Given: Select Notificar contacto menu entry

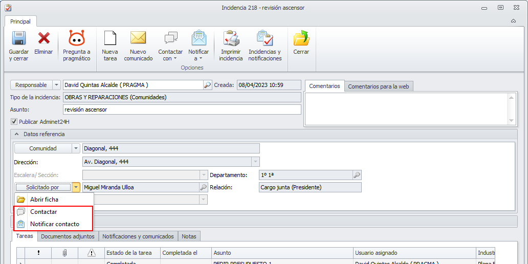Looking at the screenshot, I should click(x=54, y=224).
